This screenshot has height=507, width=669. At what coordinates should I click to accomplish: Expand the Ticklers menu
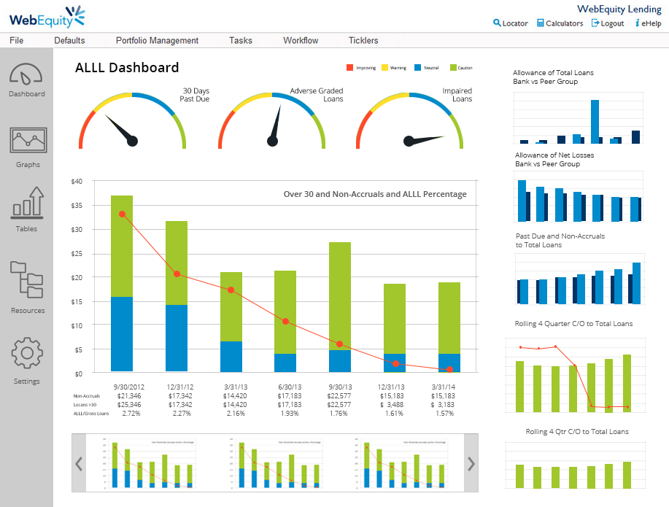363,41
